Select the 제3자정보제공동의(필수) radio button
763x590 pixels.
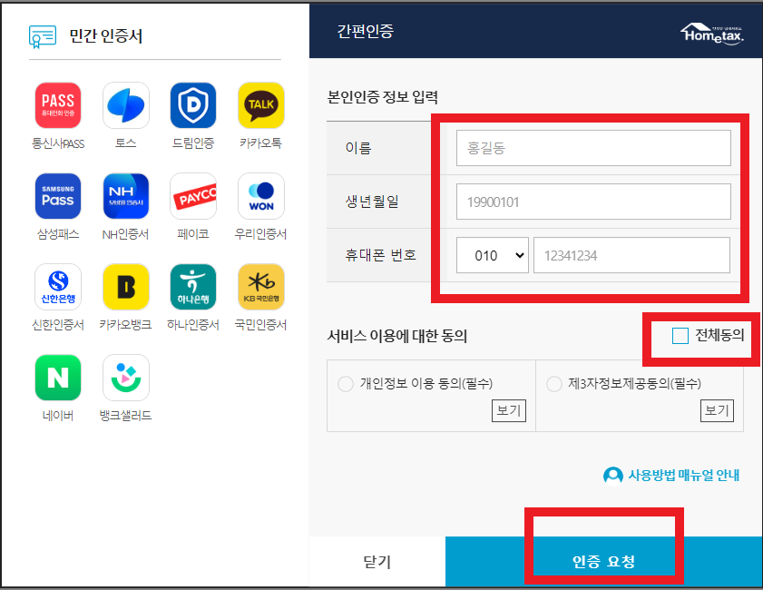pyautogui.click(x=553, y=384)
